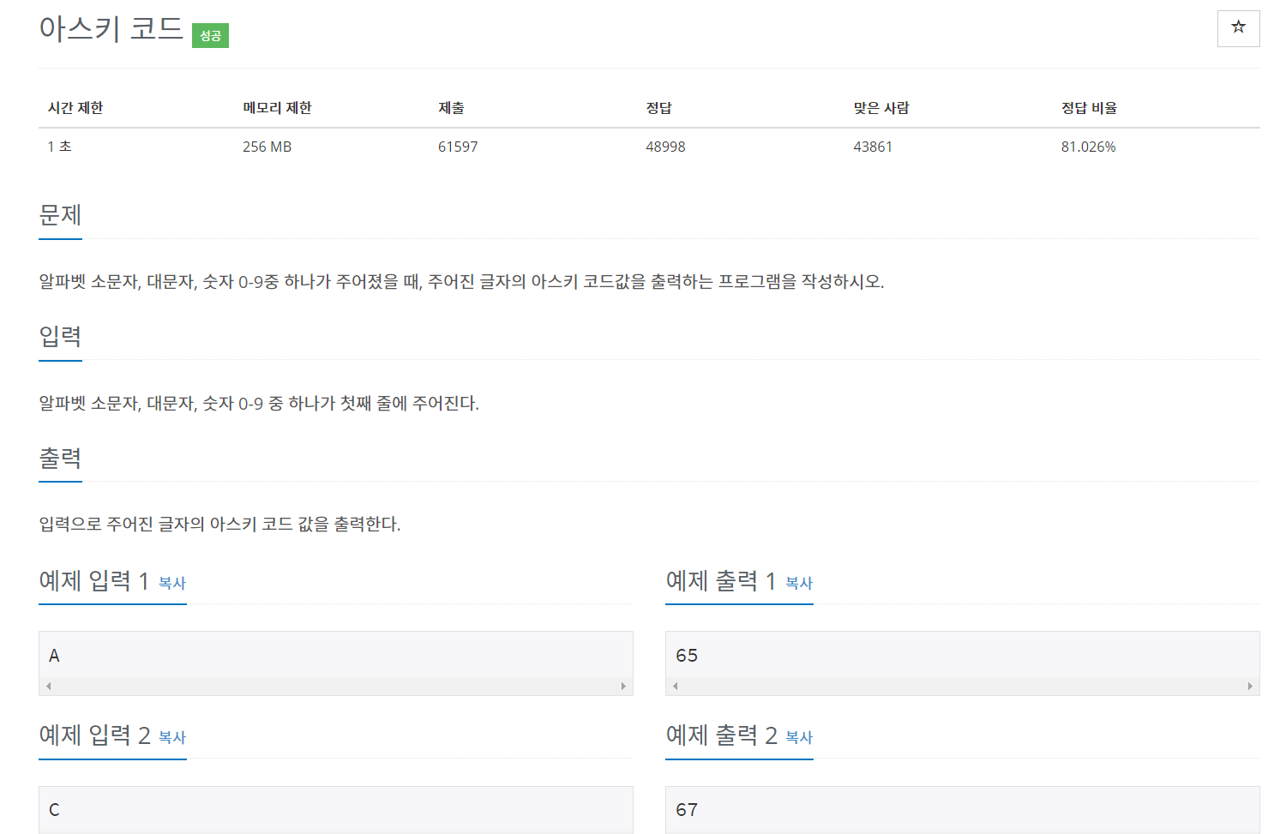
Task: Click the '시간 제한' column header
Action: pos(75,108)
